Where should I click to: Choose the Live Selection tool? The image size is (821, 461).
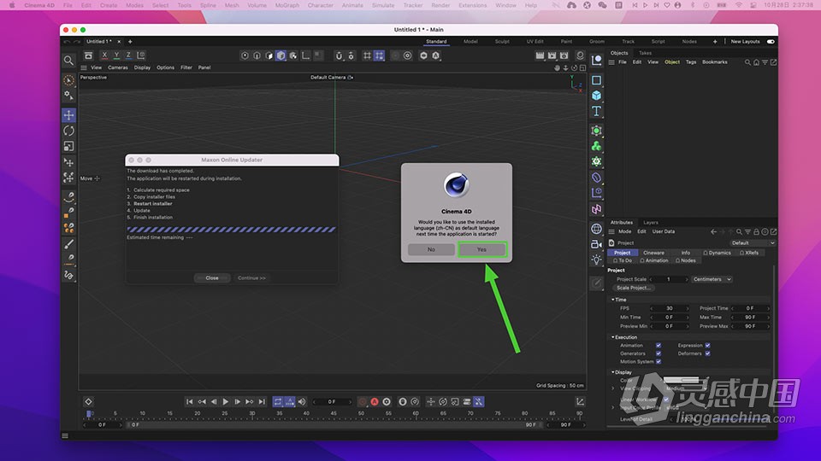point(68,80)
